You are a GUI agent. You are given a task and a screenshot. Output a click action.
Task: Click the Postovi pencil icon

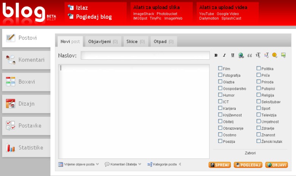point(10,38)
